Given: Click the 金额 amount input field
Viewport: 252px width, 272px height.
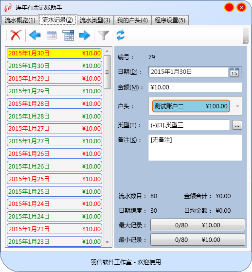Looking at the screenshot, I should tap(195, 87).
